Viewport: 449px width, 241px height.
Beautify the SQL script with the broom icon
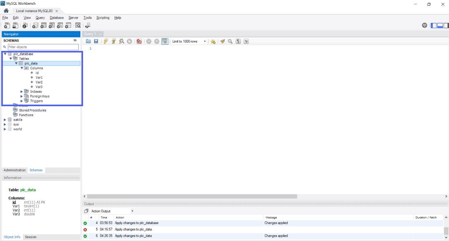(222, 41)
